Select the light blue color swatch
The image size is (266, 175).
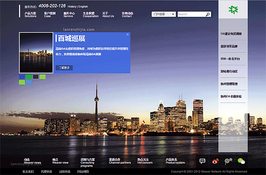[x=29, y=82]
